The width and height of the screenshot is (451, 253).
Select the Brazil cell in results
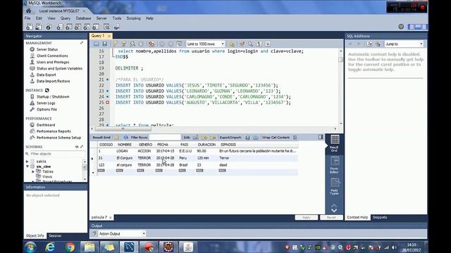pos(183,165)
